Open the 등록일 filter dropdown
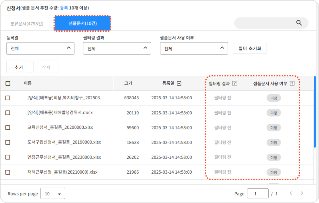Image resolution: width=319 pixels, height=203 pixels. click(40, 48)
